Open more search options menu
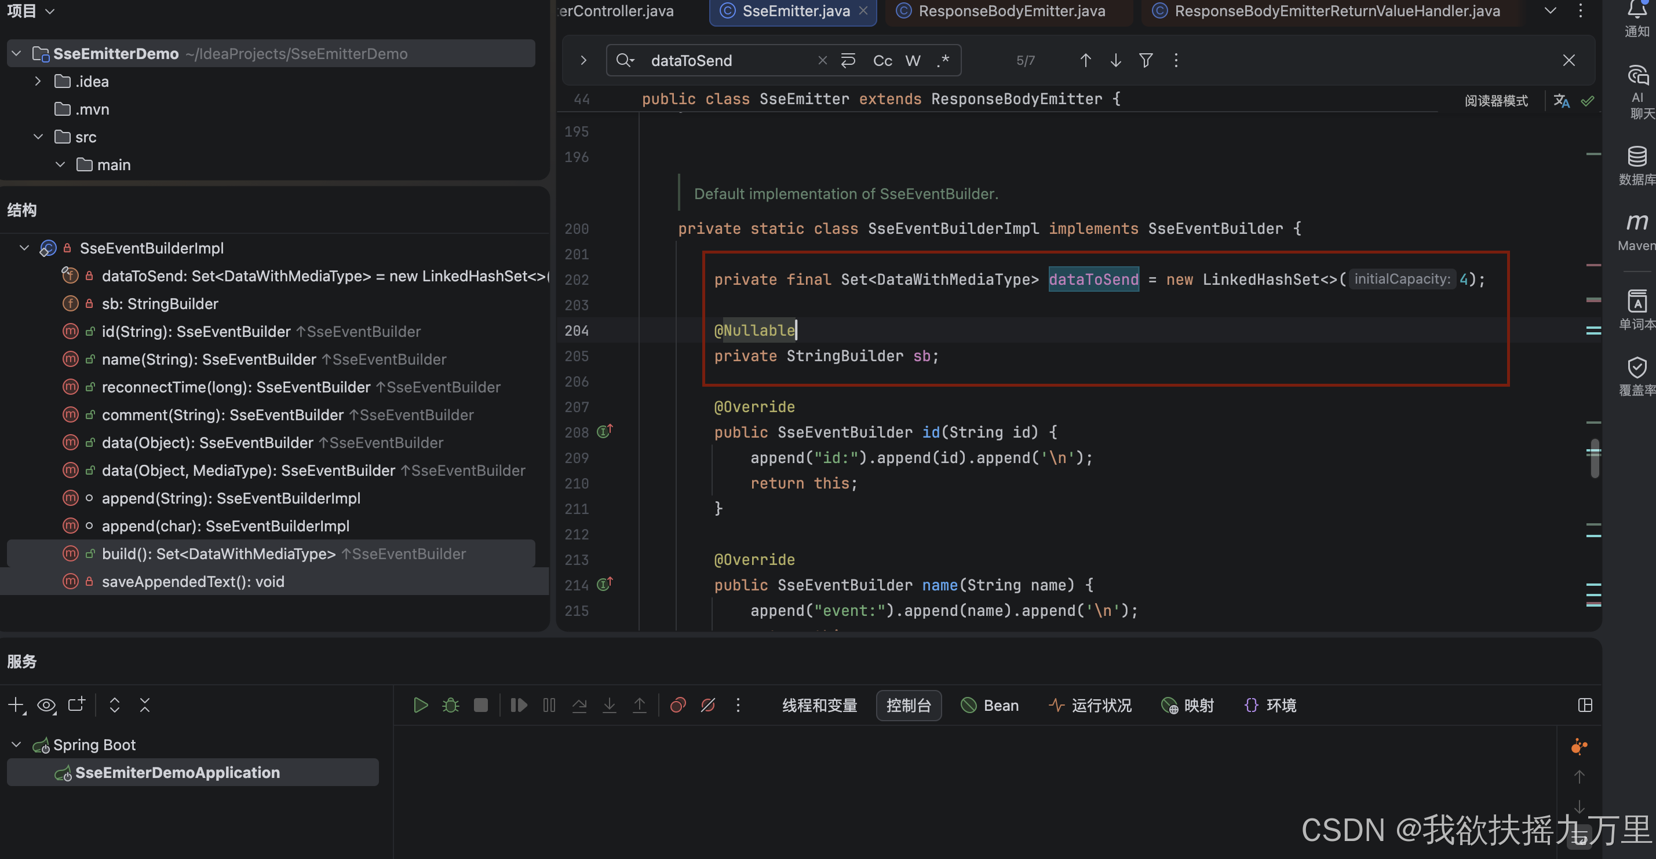Viewport: 1656px width, 859px height. point(1176,60)
